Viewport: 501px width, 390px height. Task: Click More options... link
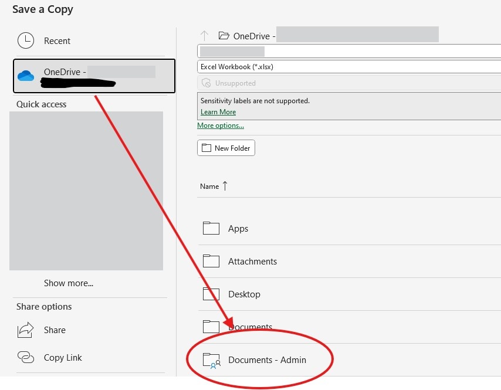221,125
